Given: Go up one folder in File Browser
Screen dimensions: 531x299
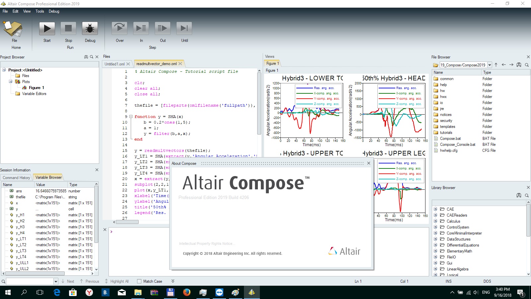Looking at the screenshot, I should click(496, 65).
